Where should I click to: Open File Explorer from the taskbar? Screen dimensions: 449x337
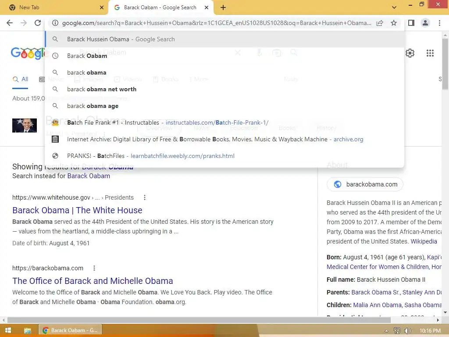(x=28, y=330)
